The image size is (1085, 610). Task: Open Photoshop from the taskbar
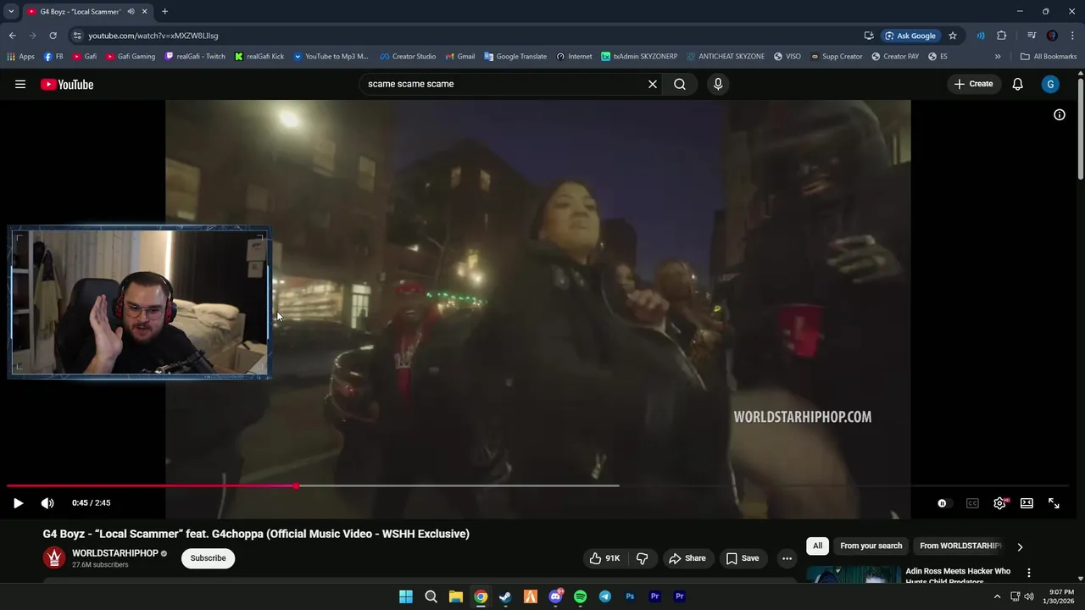pos(630,596)
